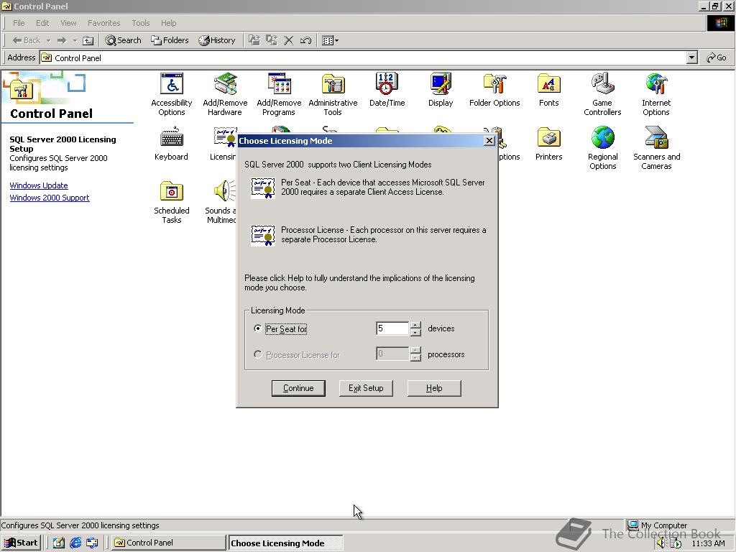The image size is (736, 552).
Task: Click the History toolbar button
Action: click(x=217, y=40)
